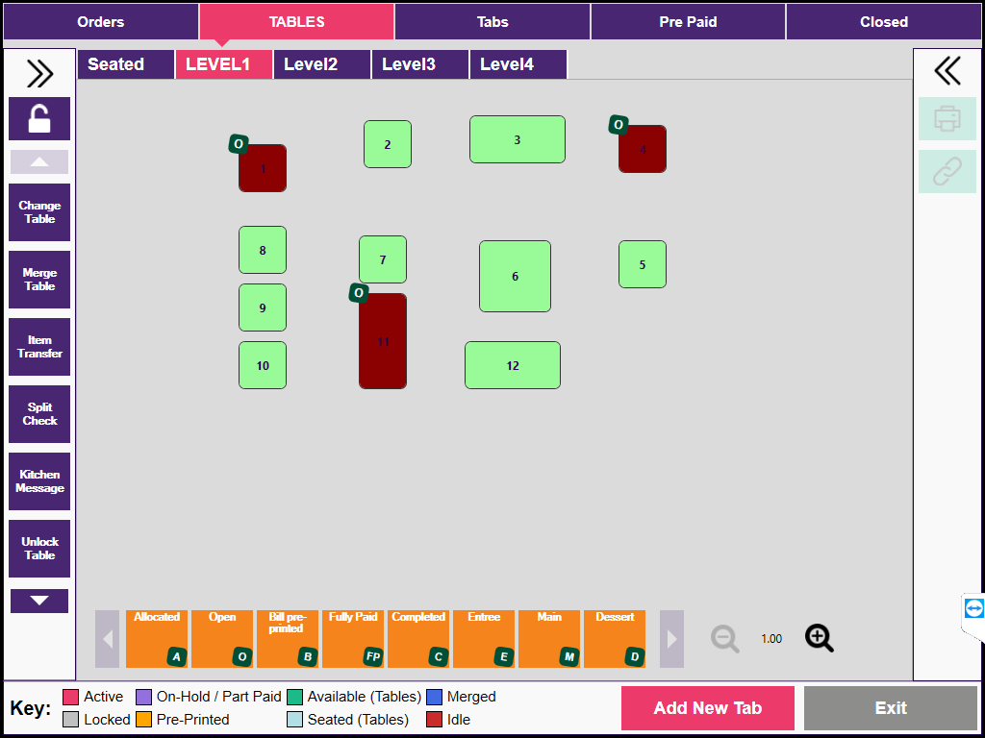Click the open padlock unlock icon
Screen dimensions: 985x738
39,118
